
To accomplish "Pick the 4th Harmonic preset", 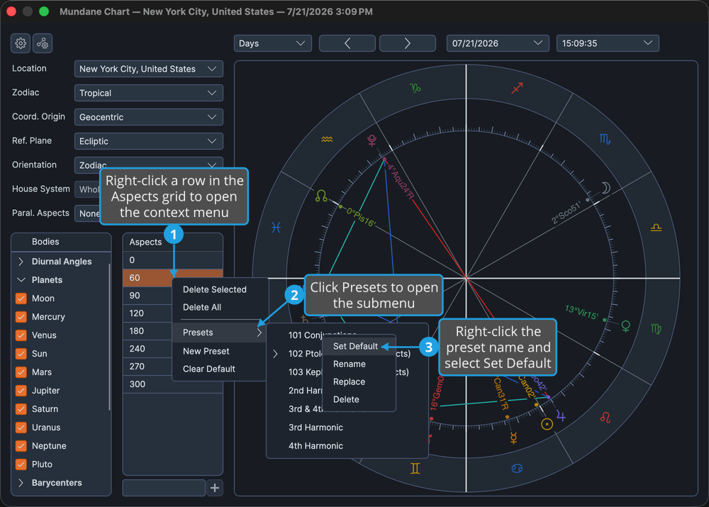I will pyautogui.click(x=316, y=446).
